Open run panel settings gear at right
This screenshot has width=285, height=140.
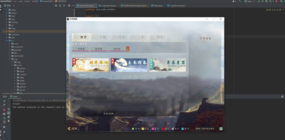click(x=282, y=96)
